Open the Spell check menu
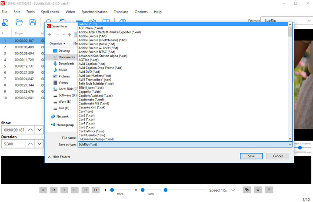Viewport: 313px width, 202px height. [50, 12]
